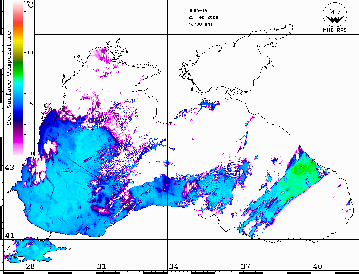
Task: Click the temperature color scale bar
Action: point(18,79)
